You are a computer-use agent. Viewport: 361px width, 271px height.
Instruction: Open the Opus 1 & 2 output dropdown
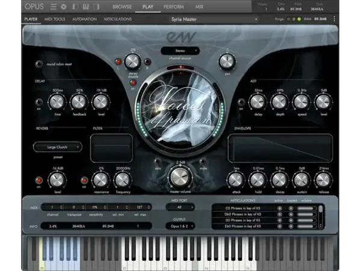(x=180, y=226)
